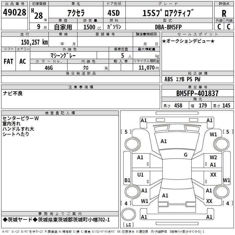235x235 pixels.
Task: Click the equipment list ABS エアB PS PW
Action: coord(182,79)
